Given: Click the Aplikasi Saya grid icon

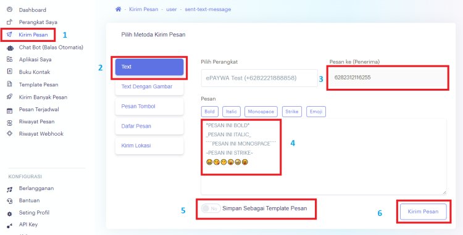Looking at the screenshot, I should point(9,59).
